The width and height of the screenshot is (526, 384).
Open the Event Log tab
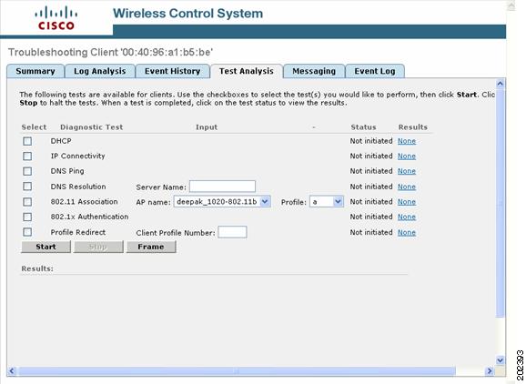pos(375,71)
